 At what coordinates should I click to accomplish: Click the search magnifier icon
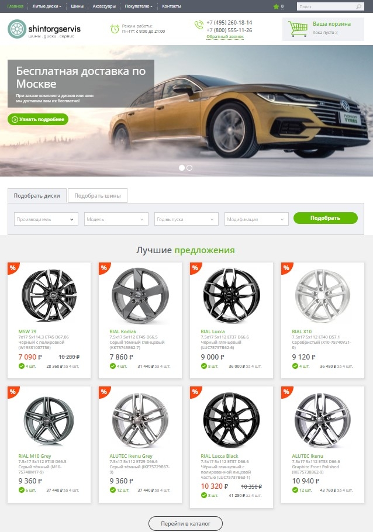(x=359, y=6)
